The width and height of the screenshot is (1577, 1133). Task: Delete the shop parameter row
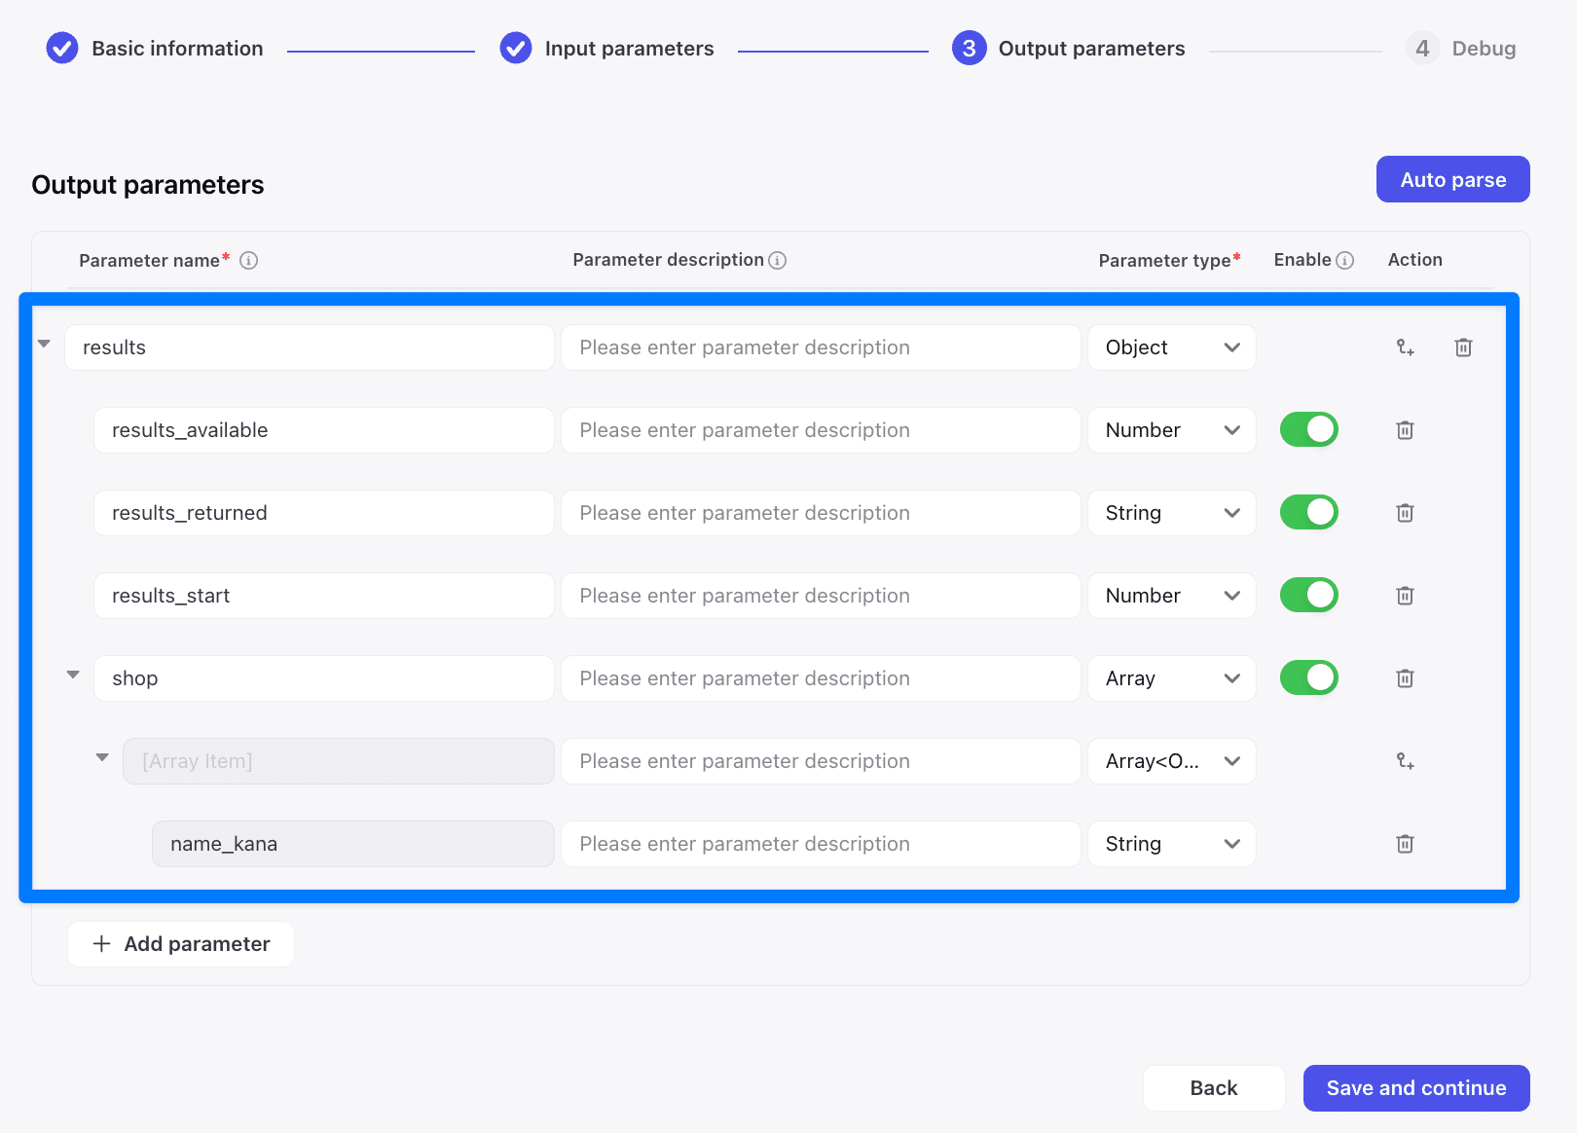[1405, 678]
